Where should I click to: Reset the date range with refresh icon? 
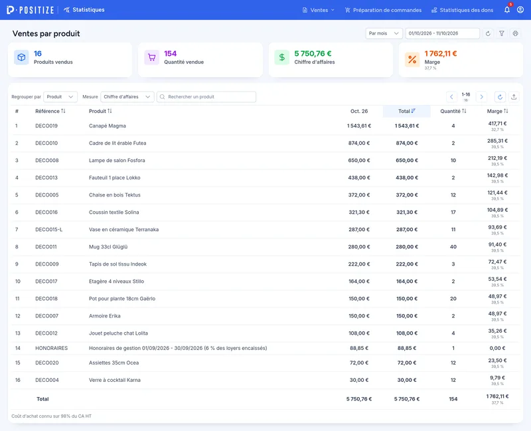coord(488,33)
